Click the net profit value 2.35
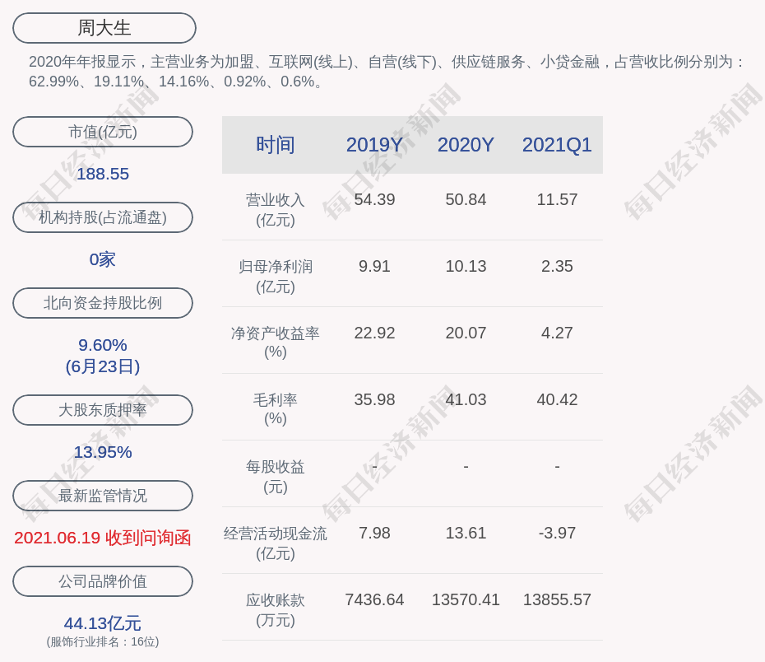Viewport: 765px width, 662px height. 557,266
